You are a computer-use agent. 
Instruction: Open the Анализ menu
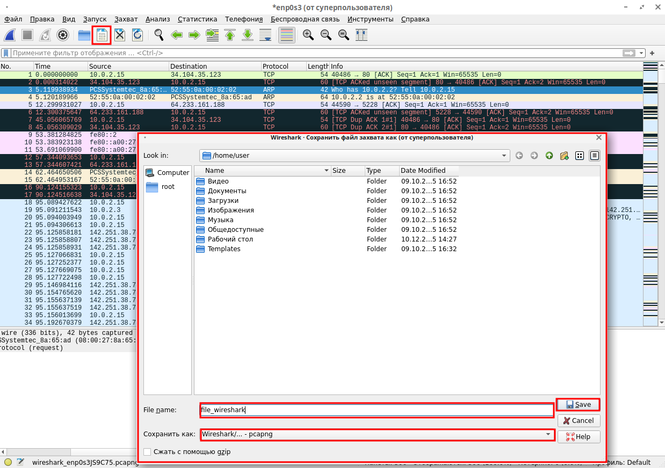[x=157, y=19]
